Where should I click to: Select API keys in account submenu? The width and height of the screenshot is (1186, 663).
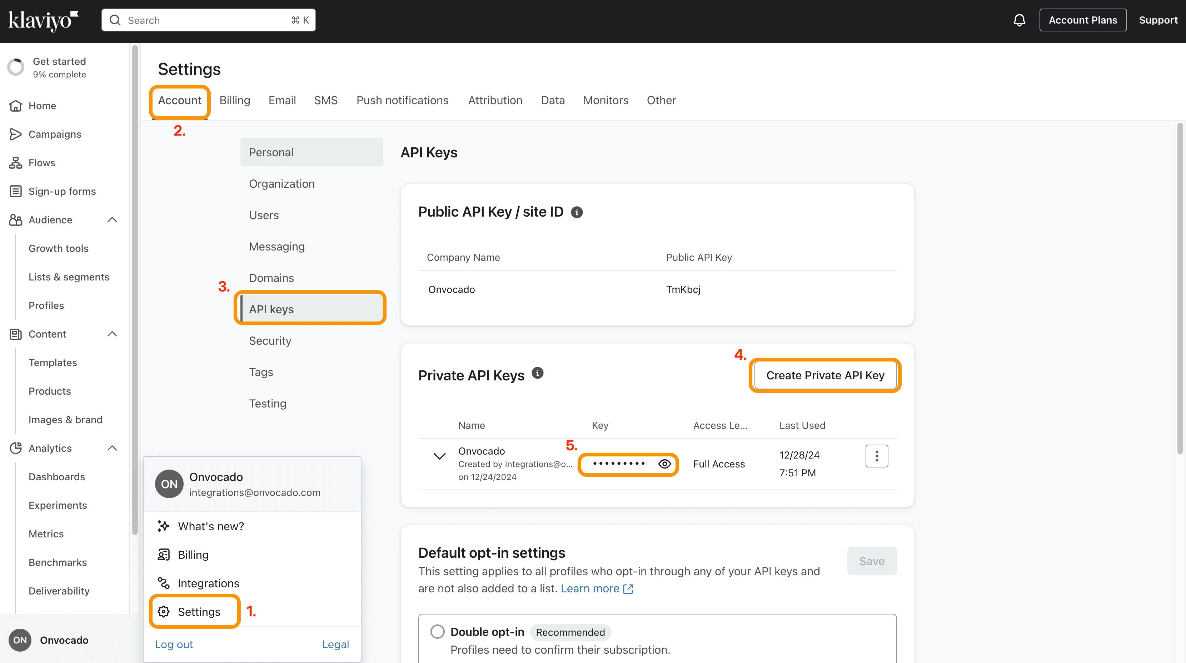[x=312, y=309]
